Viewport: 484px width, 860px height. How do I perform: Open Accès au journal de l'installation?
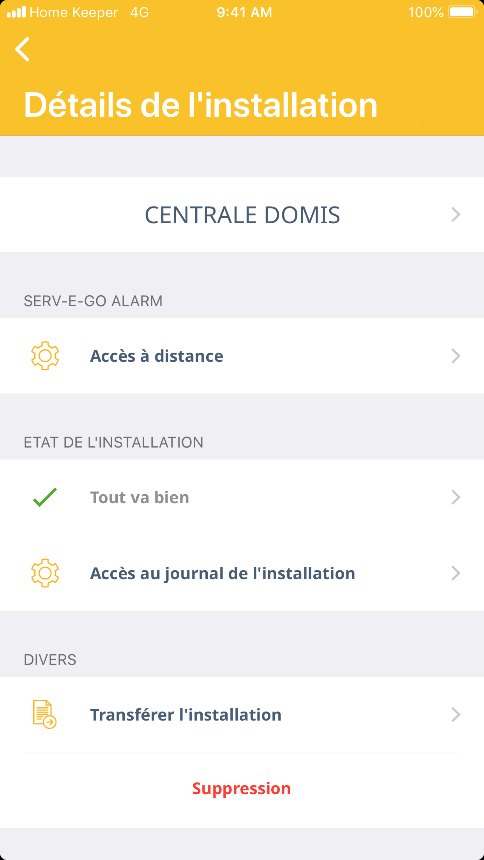coord(223,573)
